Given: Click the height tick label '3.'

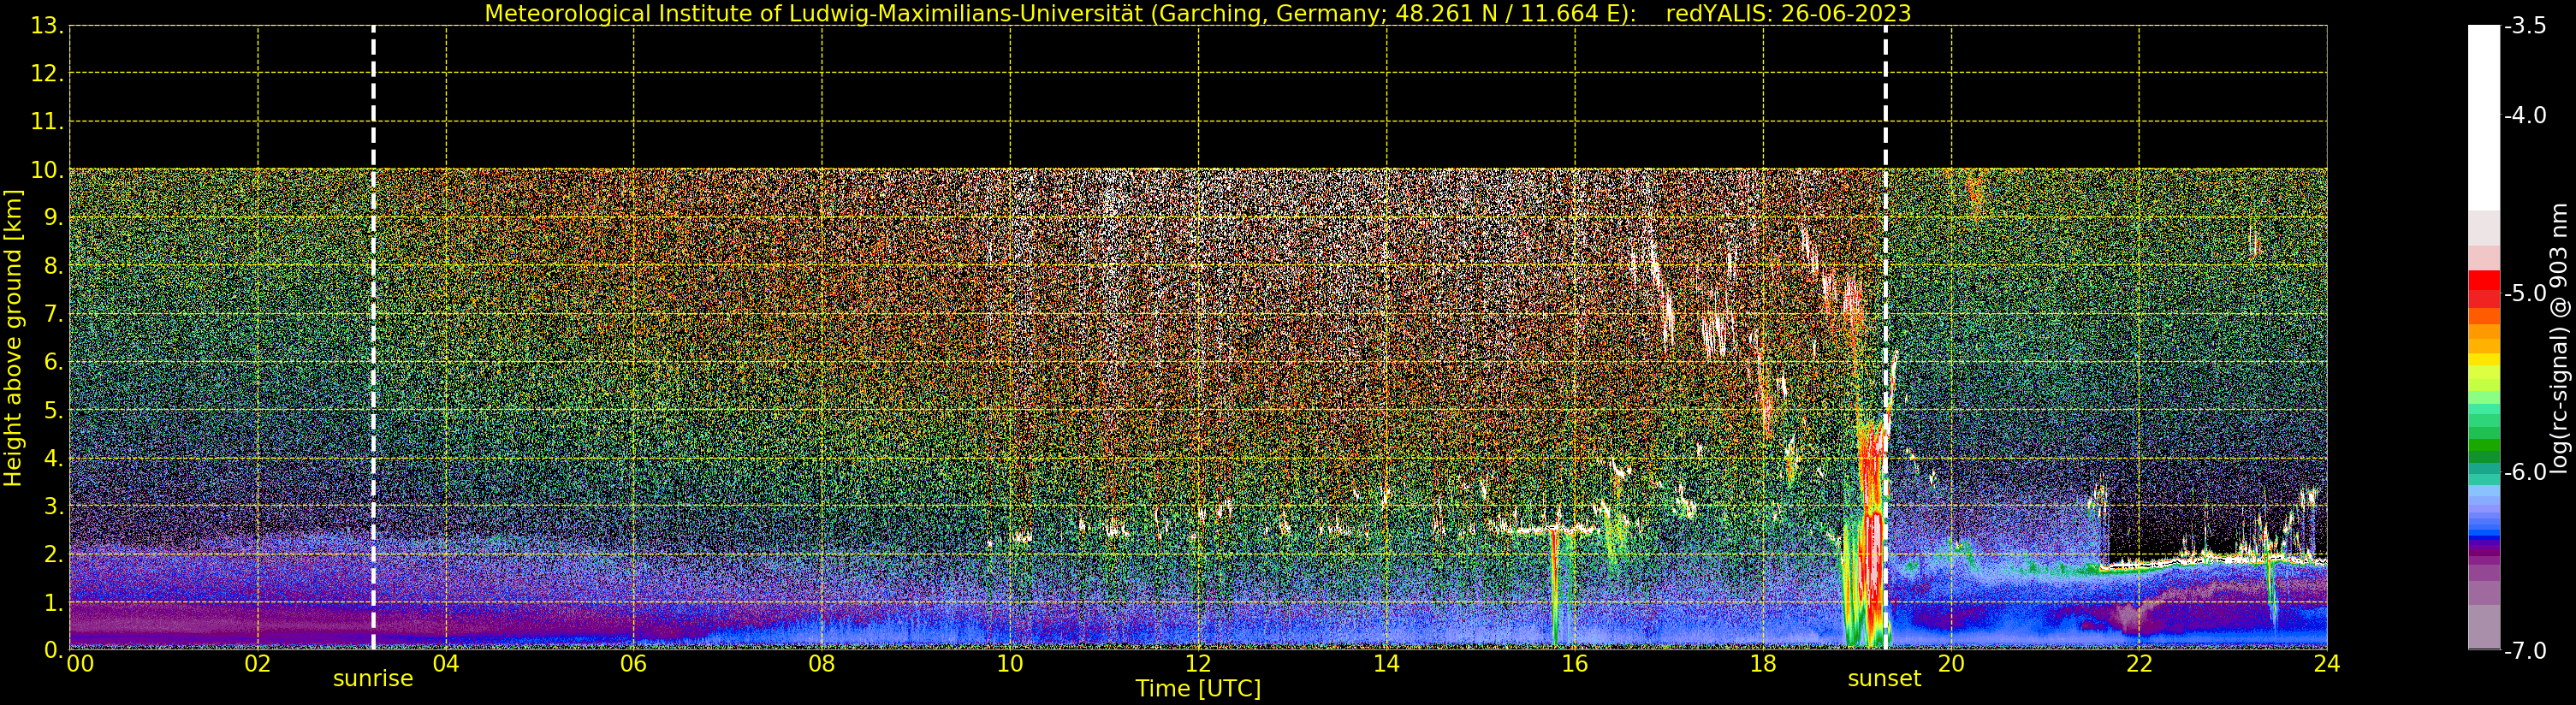Looking at the screenshot, I should coord(53,506).
